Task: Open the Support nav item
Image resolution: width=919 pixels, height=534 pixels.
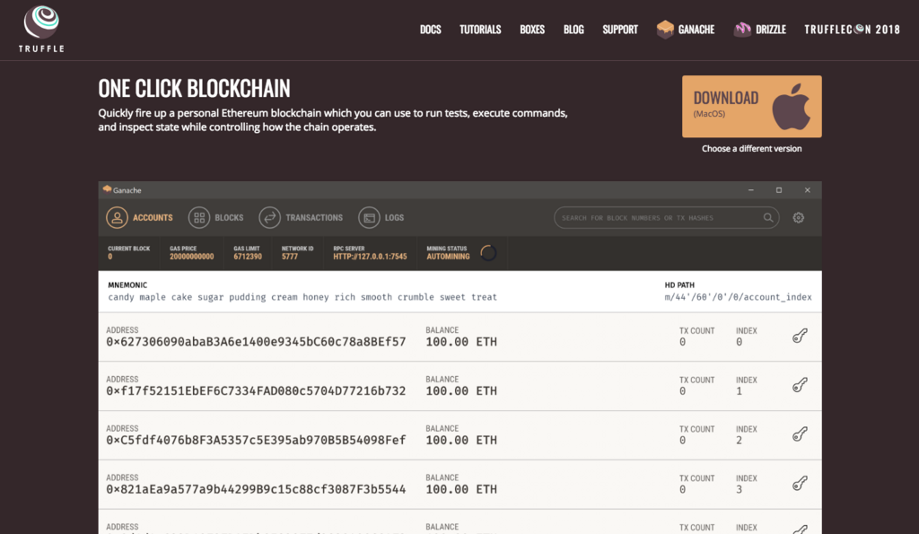Action: [x=620, y=30]
